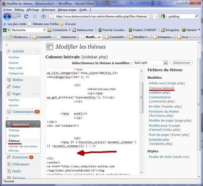The image size is (203, 186).
Task: Click the Pages icon in sidebar
Action: 9,93
